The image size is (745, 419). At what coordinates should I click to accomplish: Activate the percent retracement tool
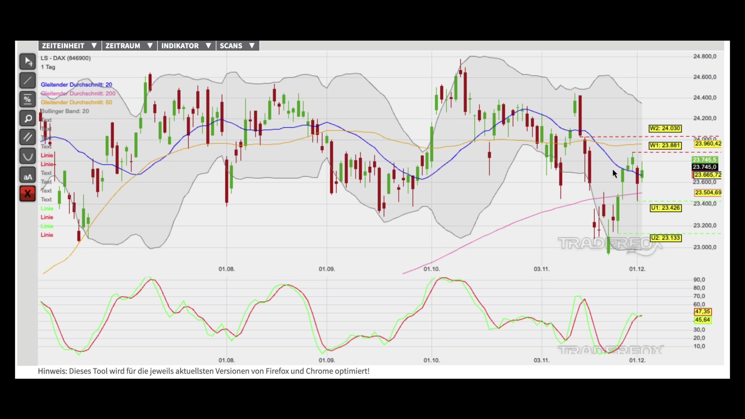pos(28,99)
